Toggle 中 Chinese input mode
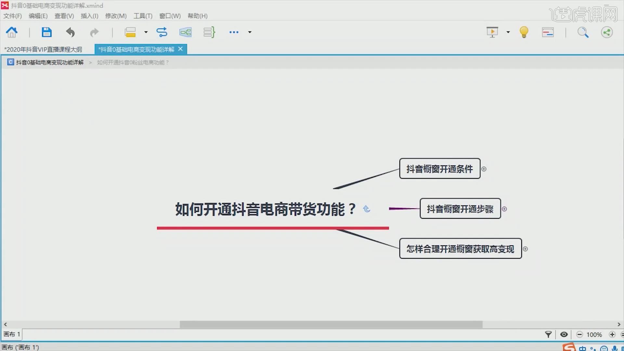 pos(582,348)
